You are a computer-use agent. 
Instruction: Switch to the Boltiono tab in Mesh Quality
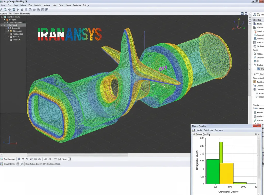pos(208,130)
